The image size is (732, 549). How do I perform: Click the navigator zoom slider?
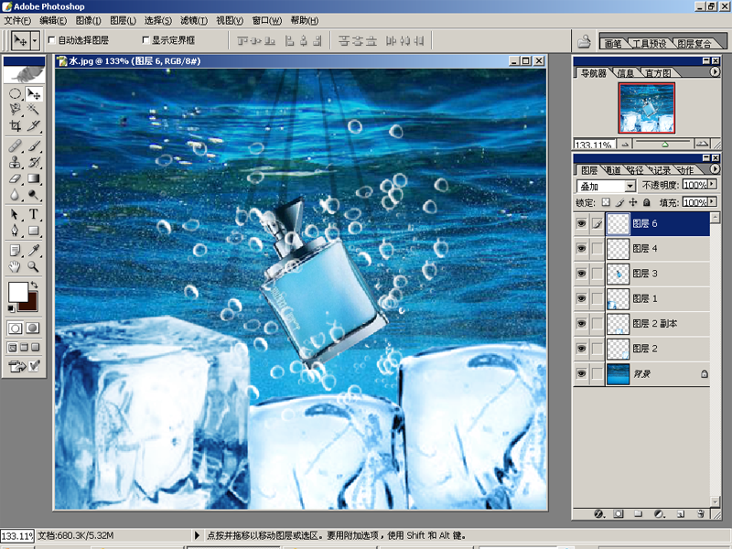[663, 144]
